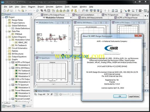
Task: Switch to Project bottom panel tab
Action: 7,106
